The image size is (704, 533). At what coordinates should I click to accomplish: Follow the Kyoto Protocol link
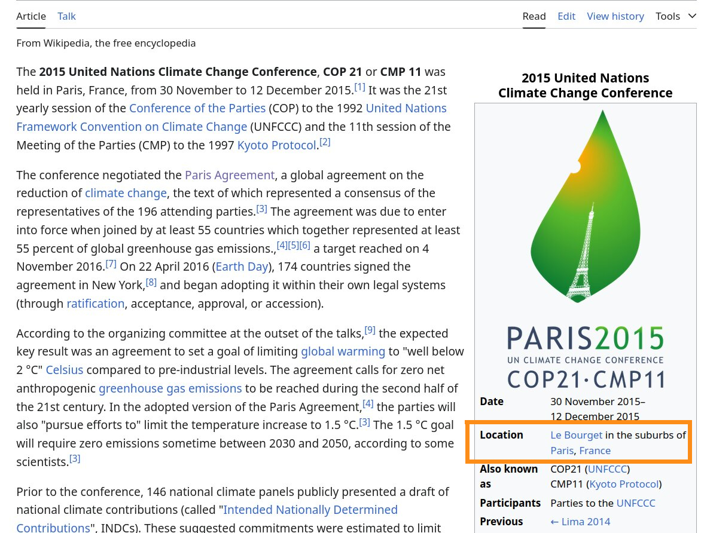coord(276,145)
